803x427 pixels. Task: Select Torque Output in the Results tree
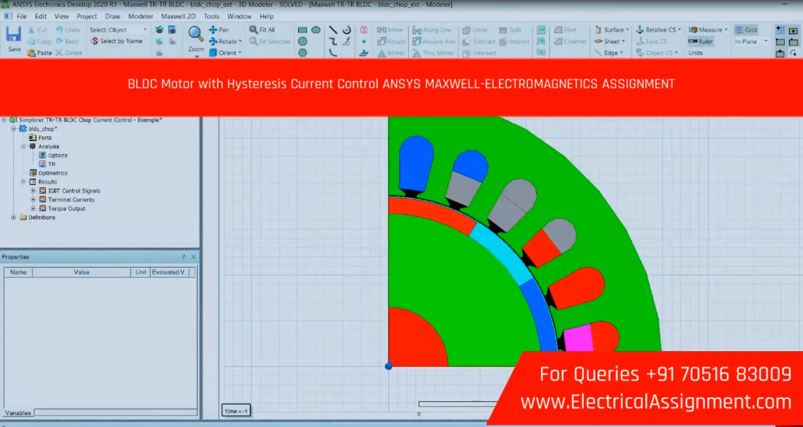[66, 209]
